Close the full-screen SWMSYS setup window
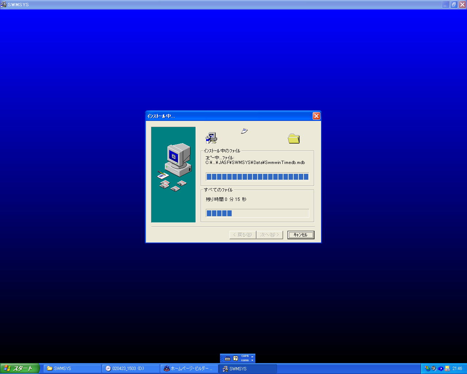The width and height of the screenshot is (467, 374). tap(462, 5)
